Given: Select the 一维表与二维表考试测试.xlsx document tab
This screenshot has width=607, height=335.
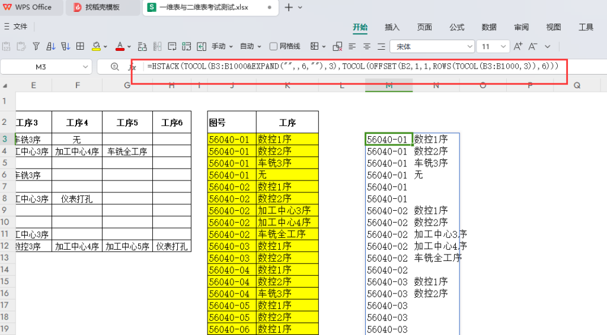Looking at the screenshot, I should point(210,7).
